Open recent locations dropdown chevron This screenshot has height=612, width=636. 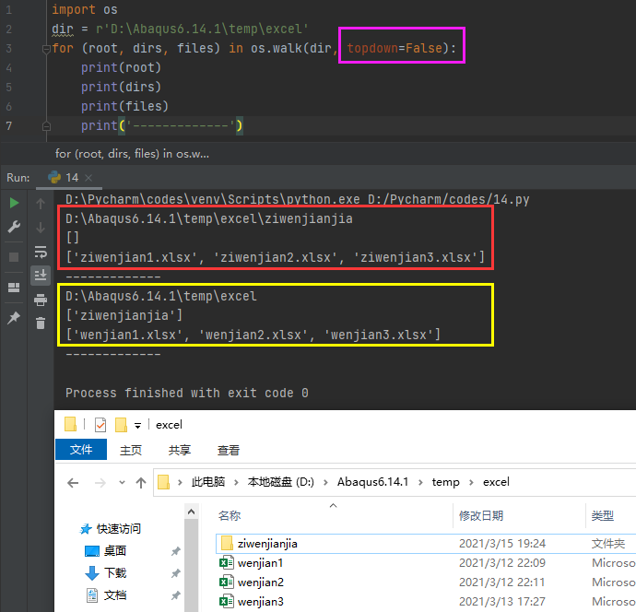click(x=122, y=483)
